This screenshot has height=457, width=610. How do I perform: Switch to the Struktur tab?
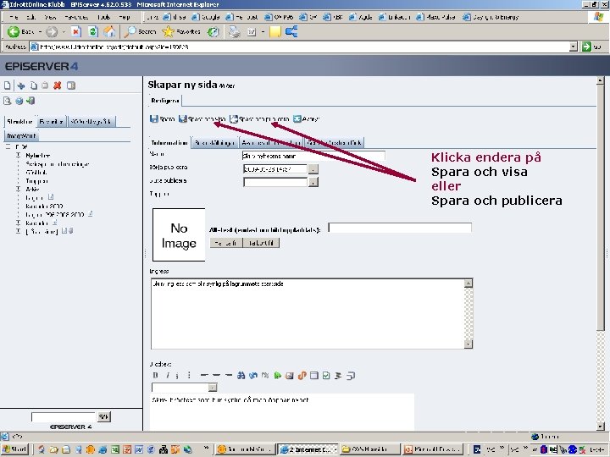19,122
